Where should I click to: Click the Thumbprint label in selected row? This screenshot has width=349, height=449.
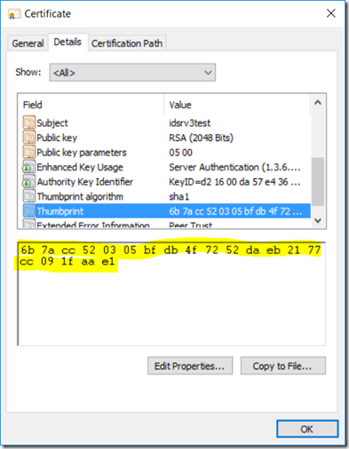point(60,211)
